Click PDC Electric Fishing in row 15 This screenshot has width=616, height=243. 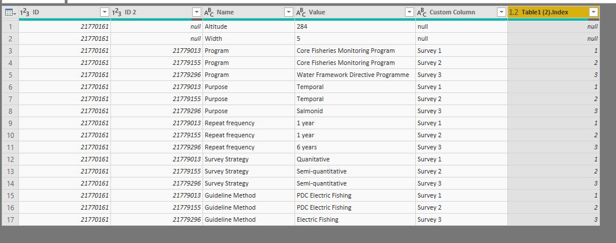tap(355, 195)
